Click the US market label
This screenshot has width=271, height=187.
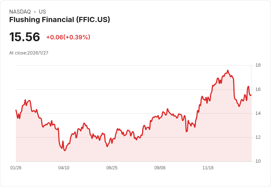point(42,12)
